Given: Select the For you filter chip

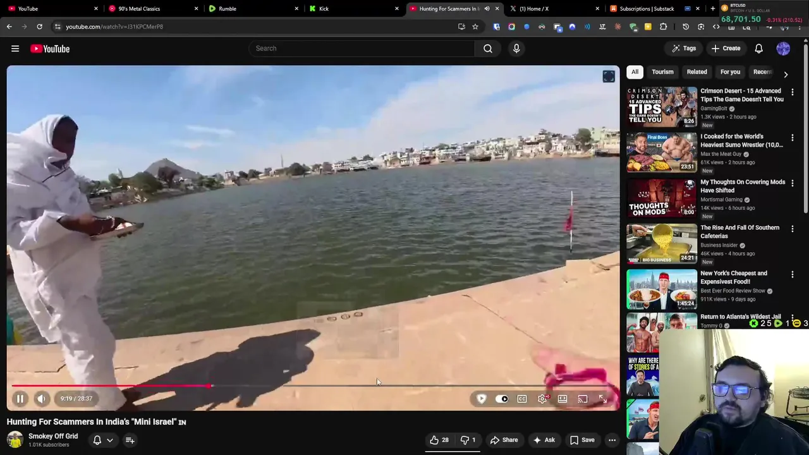Looking at the screenshot, I should click(730, 72).
